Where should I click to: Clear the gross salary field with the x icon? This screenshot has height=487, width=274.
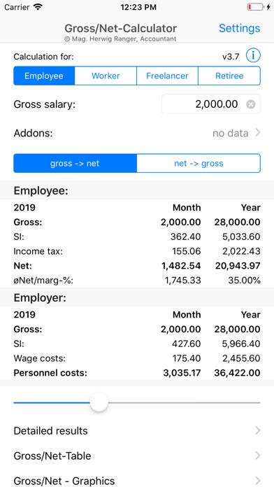point(251,104)
